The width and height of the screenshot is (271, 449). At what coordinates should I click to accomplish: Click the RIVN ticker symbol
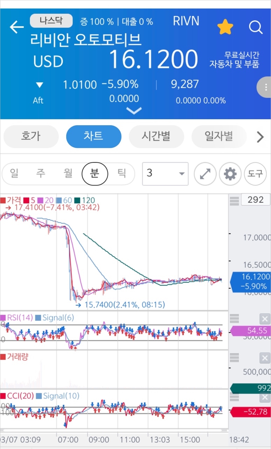tap(186, 21)
